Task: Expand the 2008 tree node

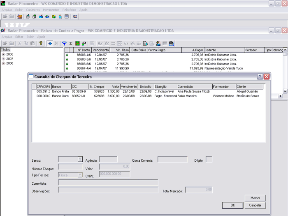Action: [3, 63]
